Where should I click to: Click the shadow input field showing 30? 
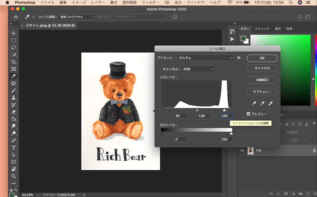(181, 116)
